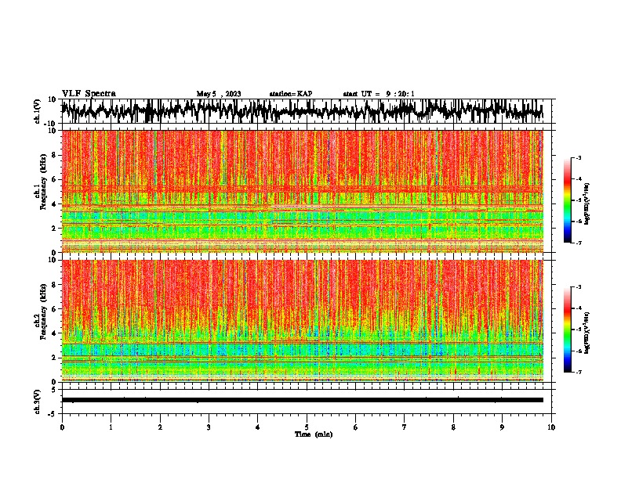Click time axis tick label "3"
Viewport: 621px width, 479px height.
point(209,427)
